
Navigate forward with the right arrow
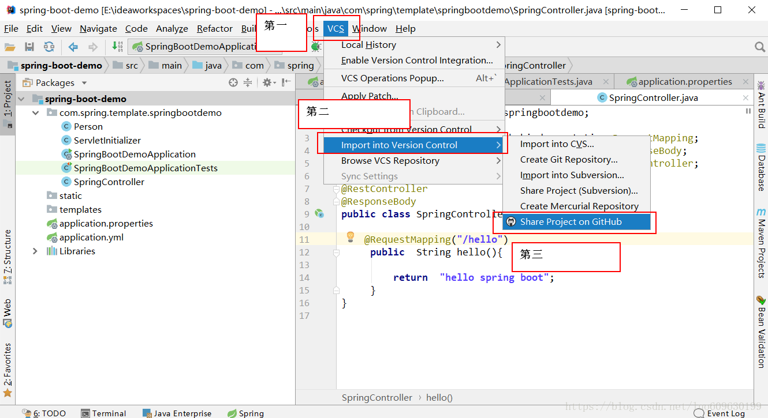pyautogui.click(x=92, y=47)
